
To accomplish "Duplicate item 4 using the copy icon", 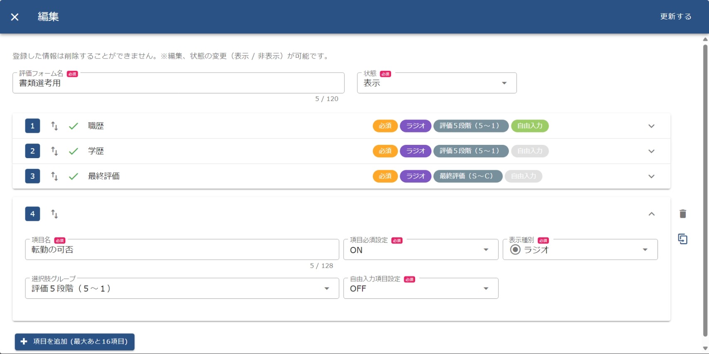I will 683,239.
